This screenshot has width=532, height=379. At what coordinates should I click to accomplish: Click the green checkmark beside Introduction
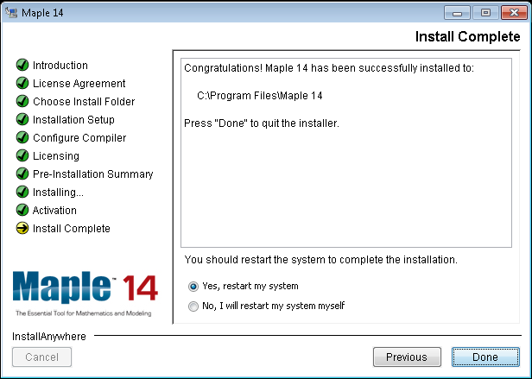22,66
